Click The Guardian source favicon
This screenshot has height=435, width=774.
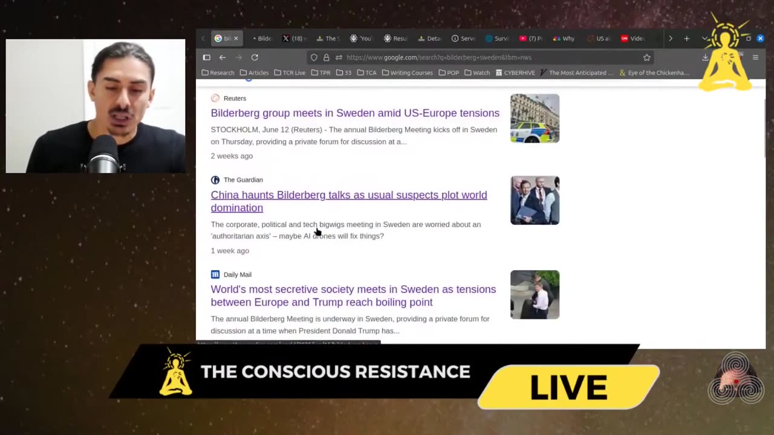[x=215, y=179]
